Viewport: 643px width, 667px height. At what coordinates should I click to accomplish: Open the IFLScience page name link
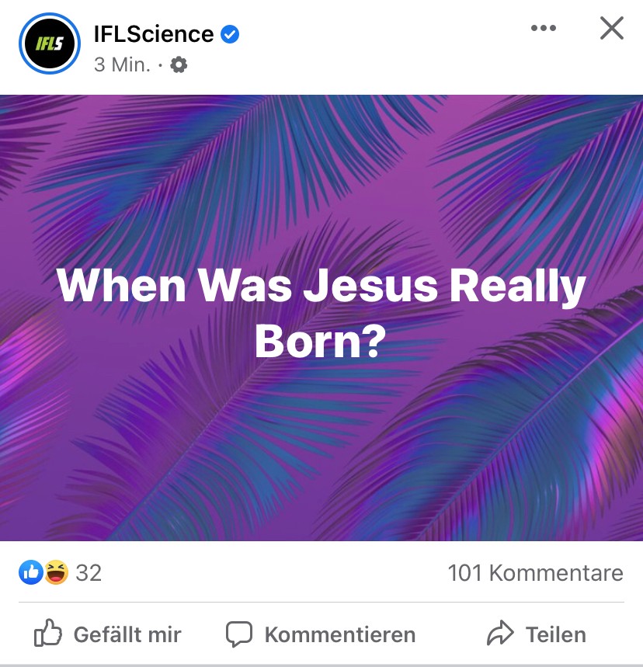tap(153, 34)
